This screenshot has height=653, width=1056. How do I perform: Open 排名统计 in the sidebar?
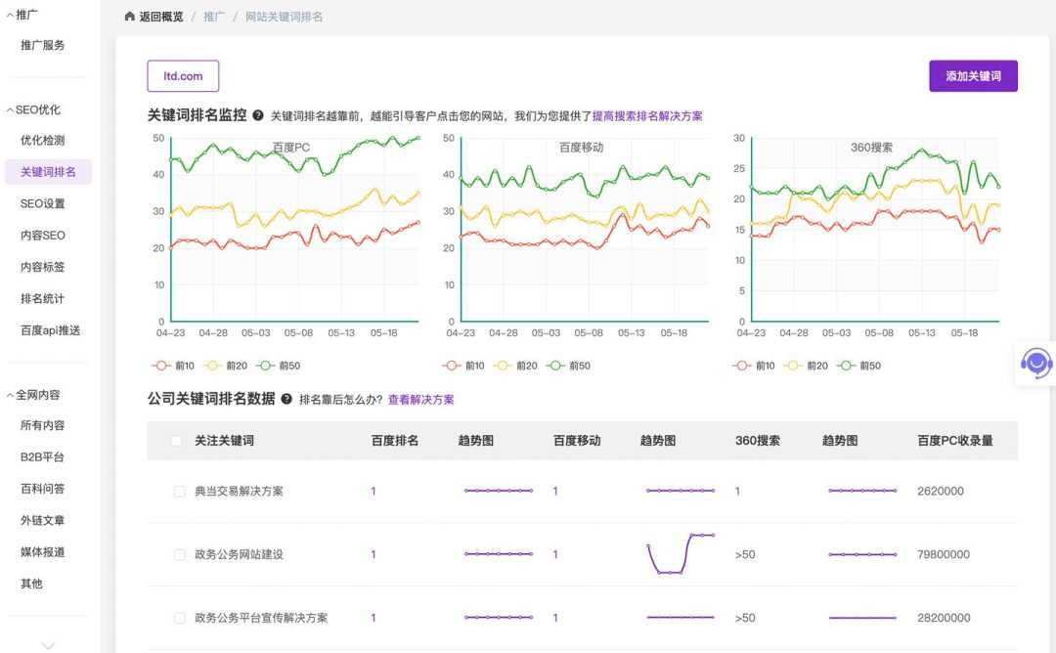coord(42,298)
